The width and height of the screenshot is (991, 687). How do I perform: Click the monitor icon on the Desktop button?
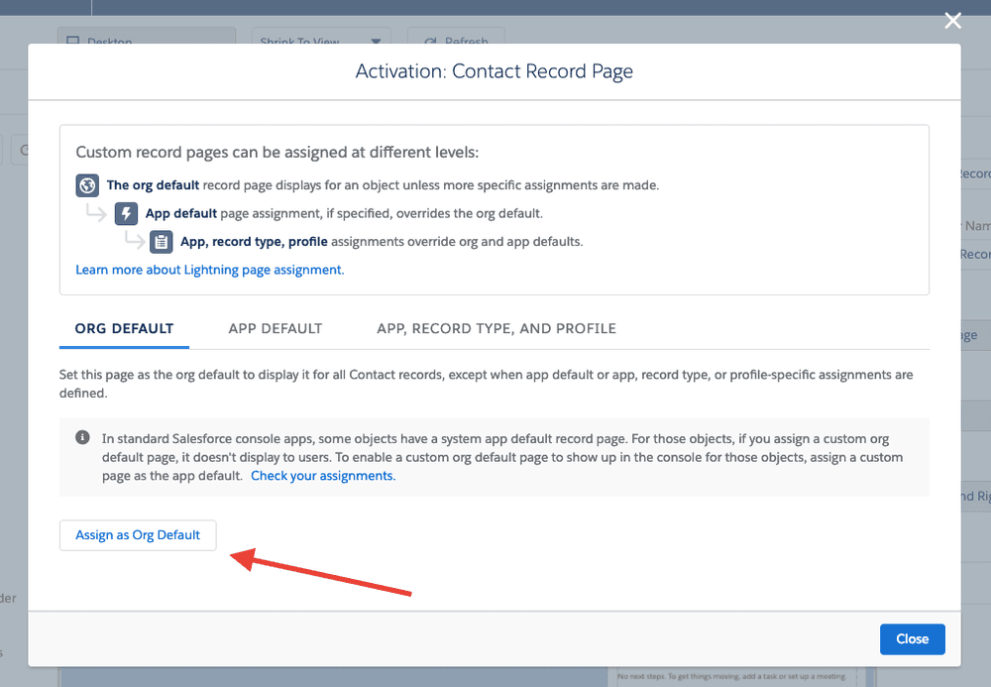click(73, 42)
